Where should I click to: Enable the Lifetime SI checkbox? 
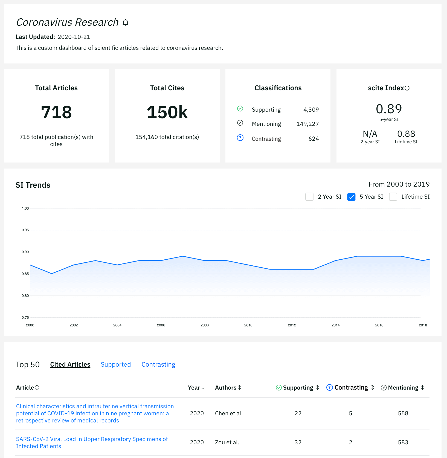[x=393, y=197]
